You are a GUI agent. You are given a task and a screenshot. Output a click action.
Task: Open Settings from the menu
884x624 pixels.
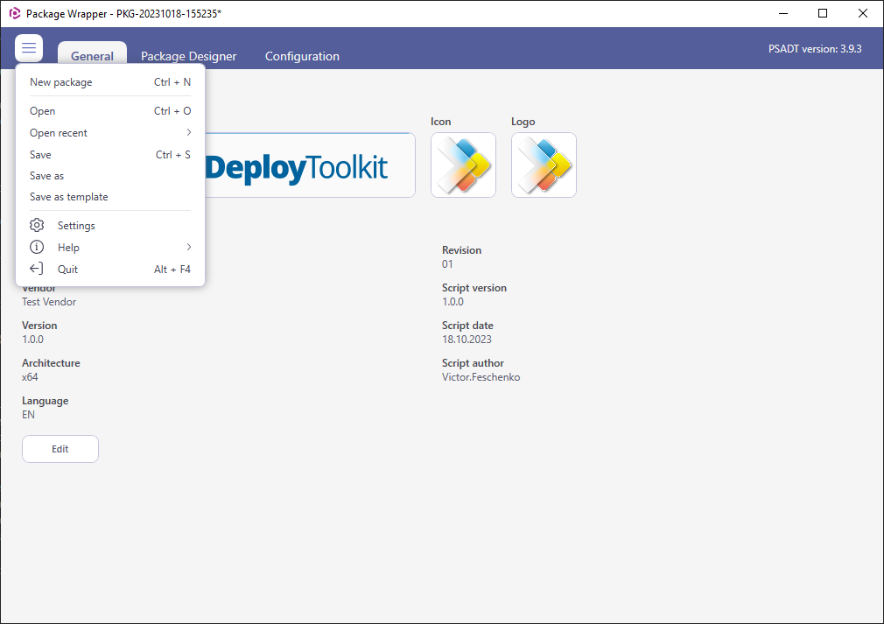tap(110, 226)
